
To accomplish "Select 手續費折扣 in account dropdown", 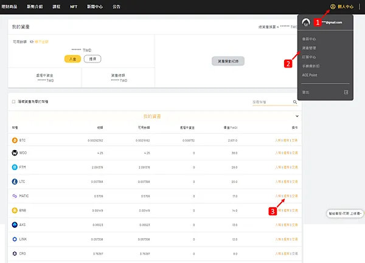I will click(x=311, y=66).
